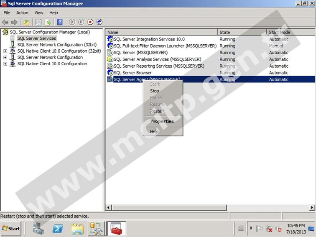Open the File menu
The width and height of the screenshot is (316, 237).
[x=7, y=13]
